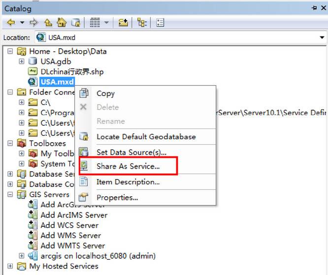Collapse the Home - Desktop\Data node
328x275 pixels.
coord(10,51)
